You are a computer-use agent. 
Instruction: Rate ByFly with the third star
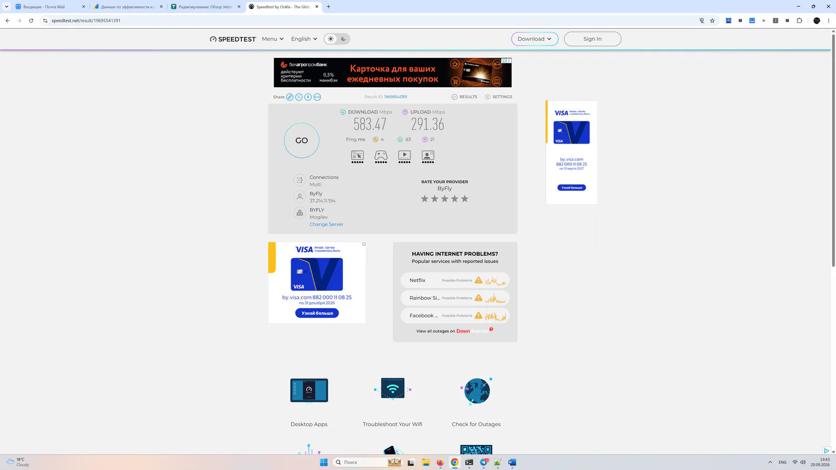coord(445,199)
